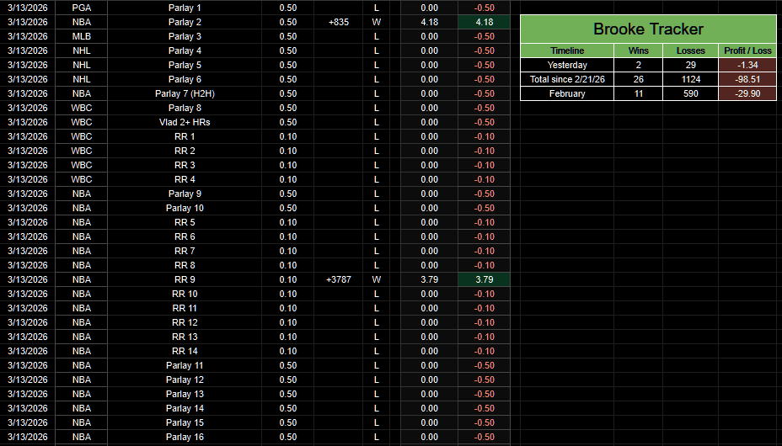
Task: Select the RR 2 cell
Action: [x=185, y=151]
